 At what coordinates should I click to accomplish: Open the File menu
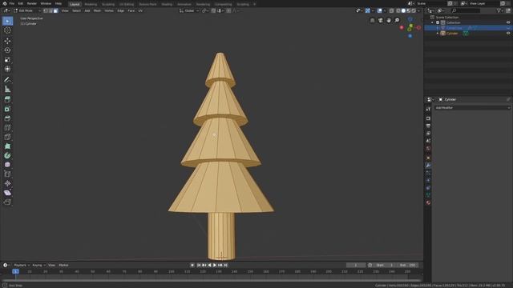pyautogui.click(x=12, y=3)
